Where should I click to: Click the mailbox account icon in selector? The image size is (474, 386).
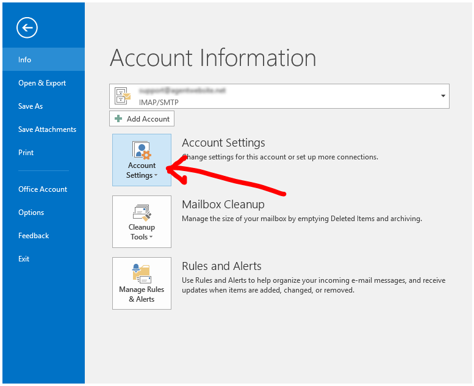123,96
